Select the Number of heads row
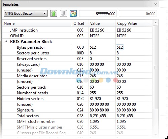The image size is (168, 139). coord(77,93)
